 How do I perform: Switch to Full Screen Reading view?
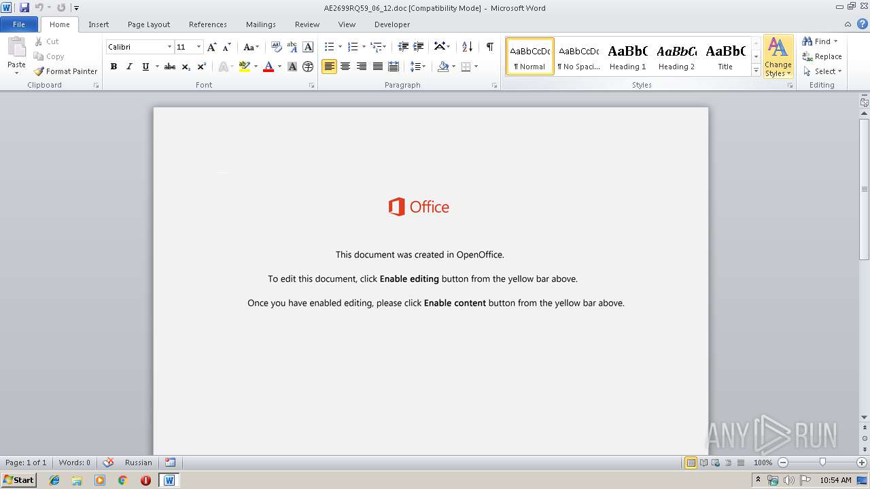click(x=703, y=463)
